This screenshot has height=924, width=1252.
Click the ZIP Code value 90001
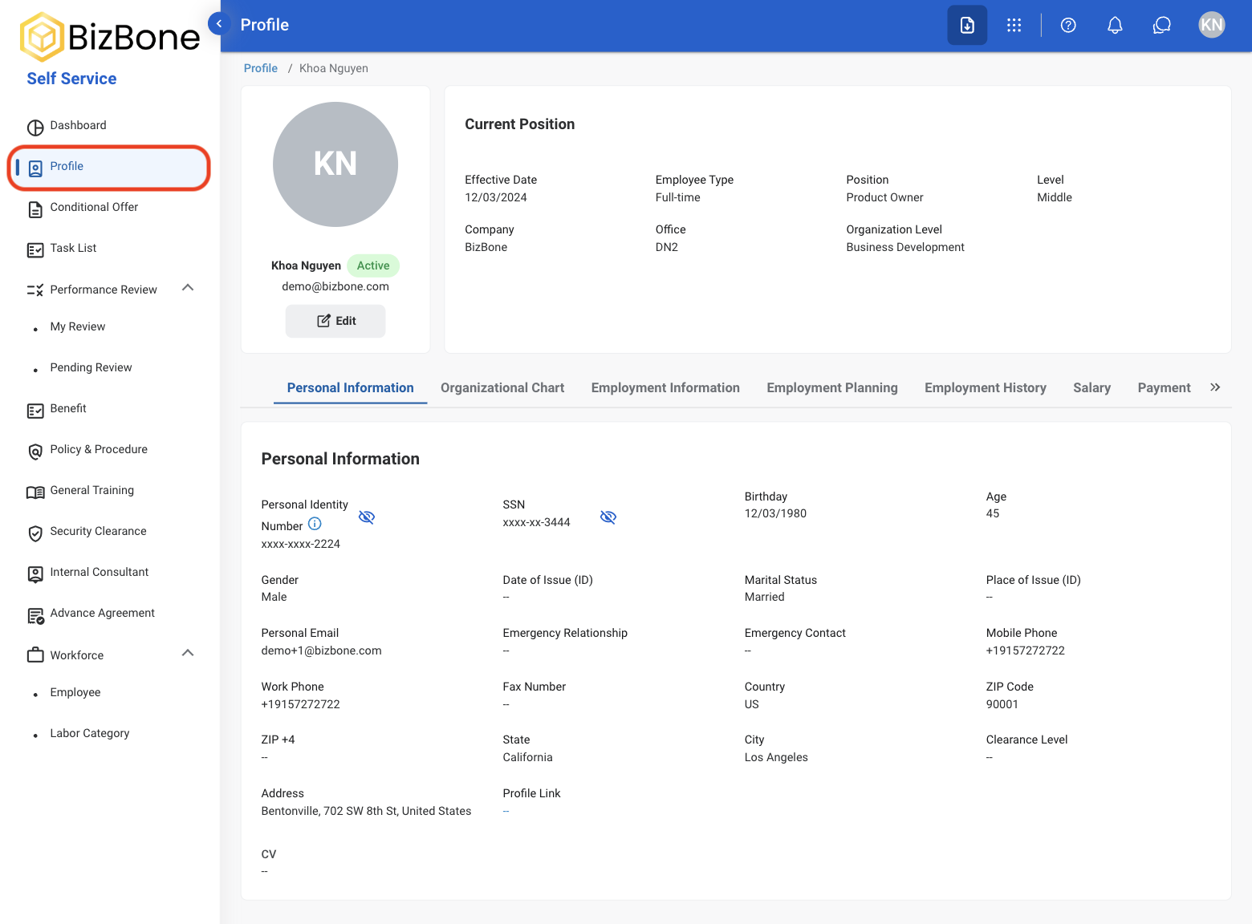pyautogui.click(x=1002, y=704)
